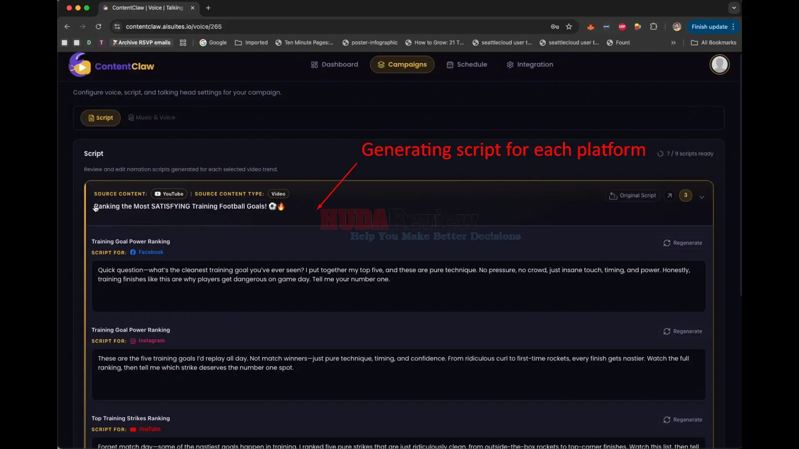This screenshot has height=449, width=799.
Task: Open the D bookmark icon
Action: (89, 42)
